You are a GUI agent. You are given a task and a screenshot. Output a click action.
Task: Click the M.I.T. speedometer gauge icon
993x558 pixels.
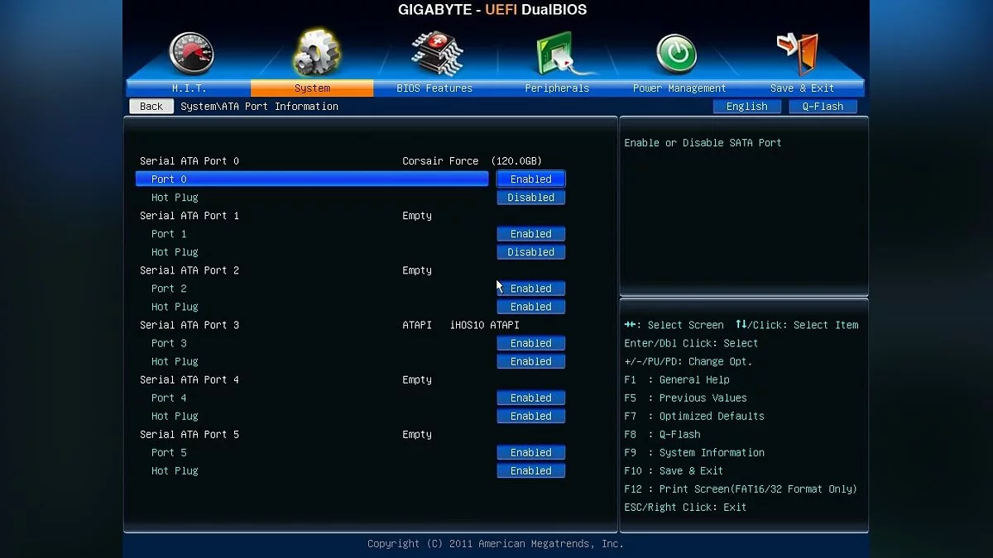(x=191, y=54)
